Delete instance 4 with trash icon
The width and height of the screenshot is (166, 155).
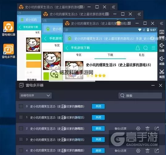point(147,151)
